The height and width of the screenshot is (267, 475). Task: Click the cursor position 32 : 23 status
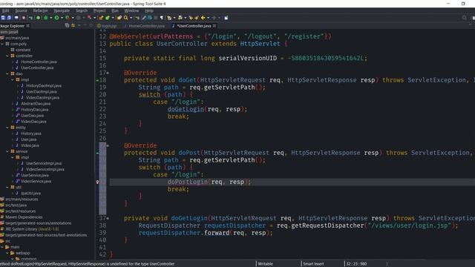click(356, 264)
